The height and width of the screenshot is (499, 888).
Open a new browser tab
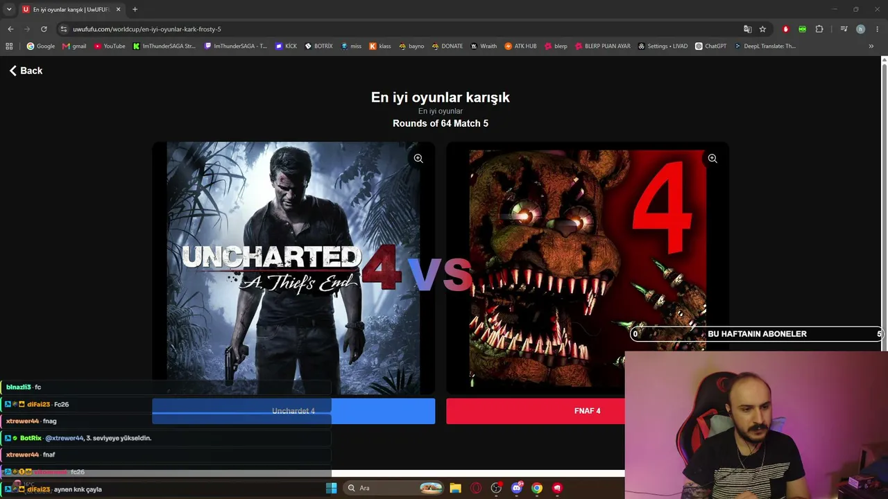135,10
